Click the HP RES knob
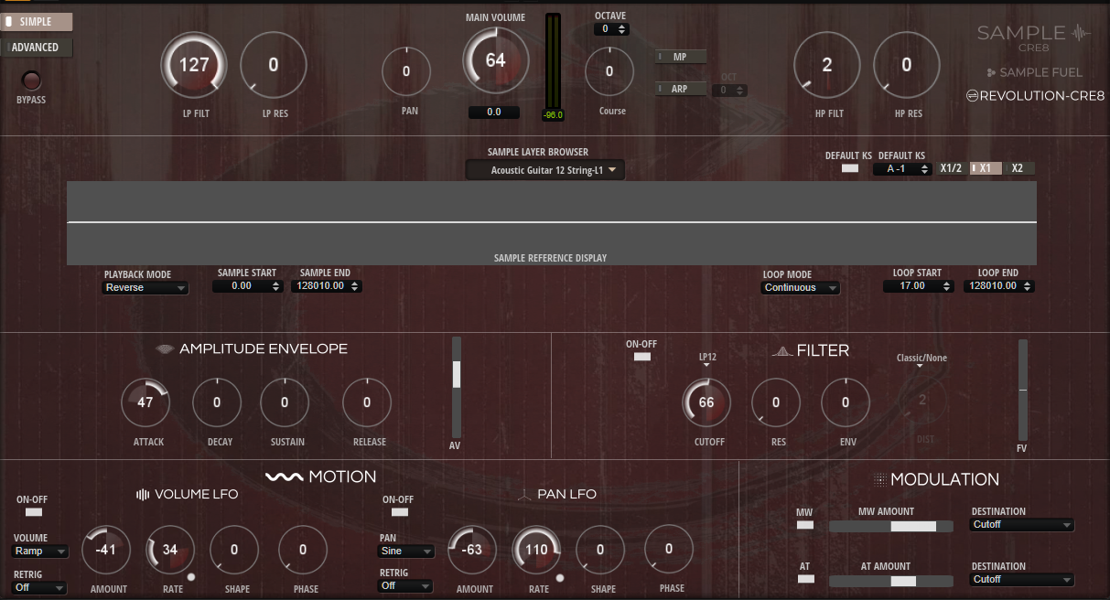The image size is (1110, 600). (x=907, y=66)
